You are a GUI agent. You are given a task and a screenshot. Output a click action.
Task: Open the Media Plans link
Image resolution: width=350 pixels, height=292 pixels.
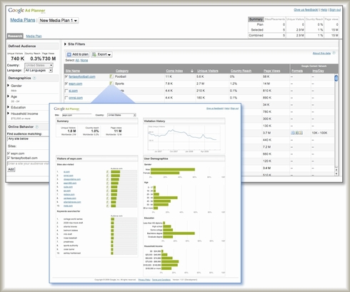23,20
